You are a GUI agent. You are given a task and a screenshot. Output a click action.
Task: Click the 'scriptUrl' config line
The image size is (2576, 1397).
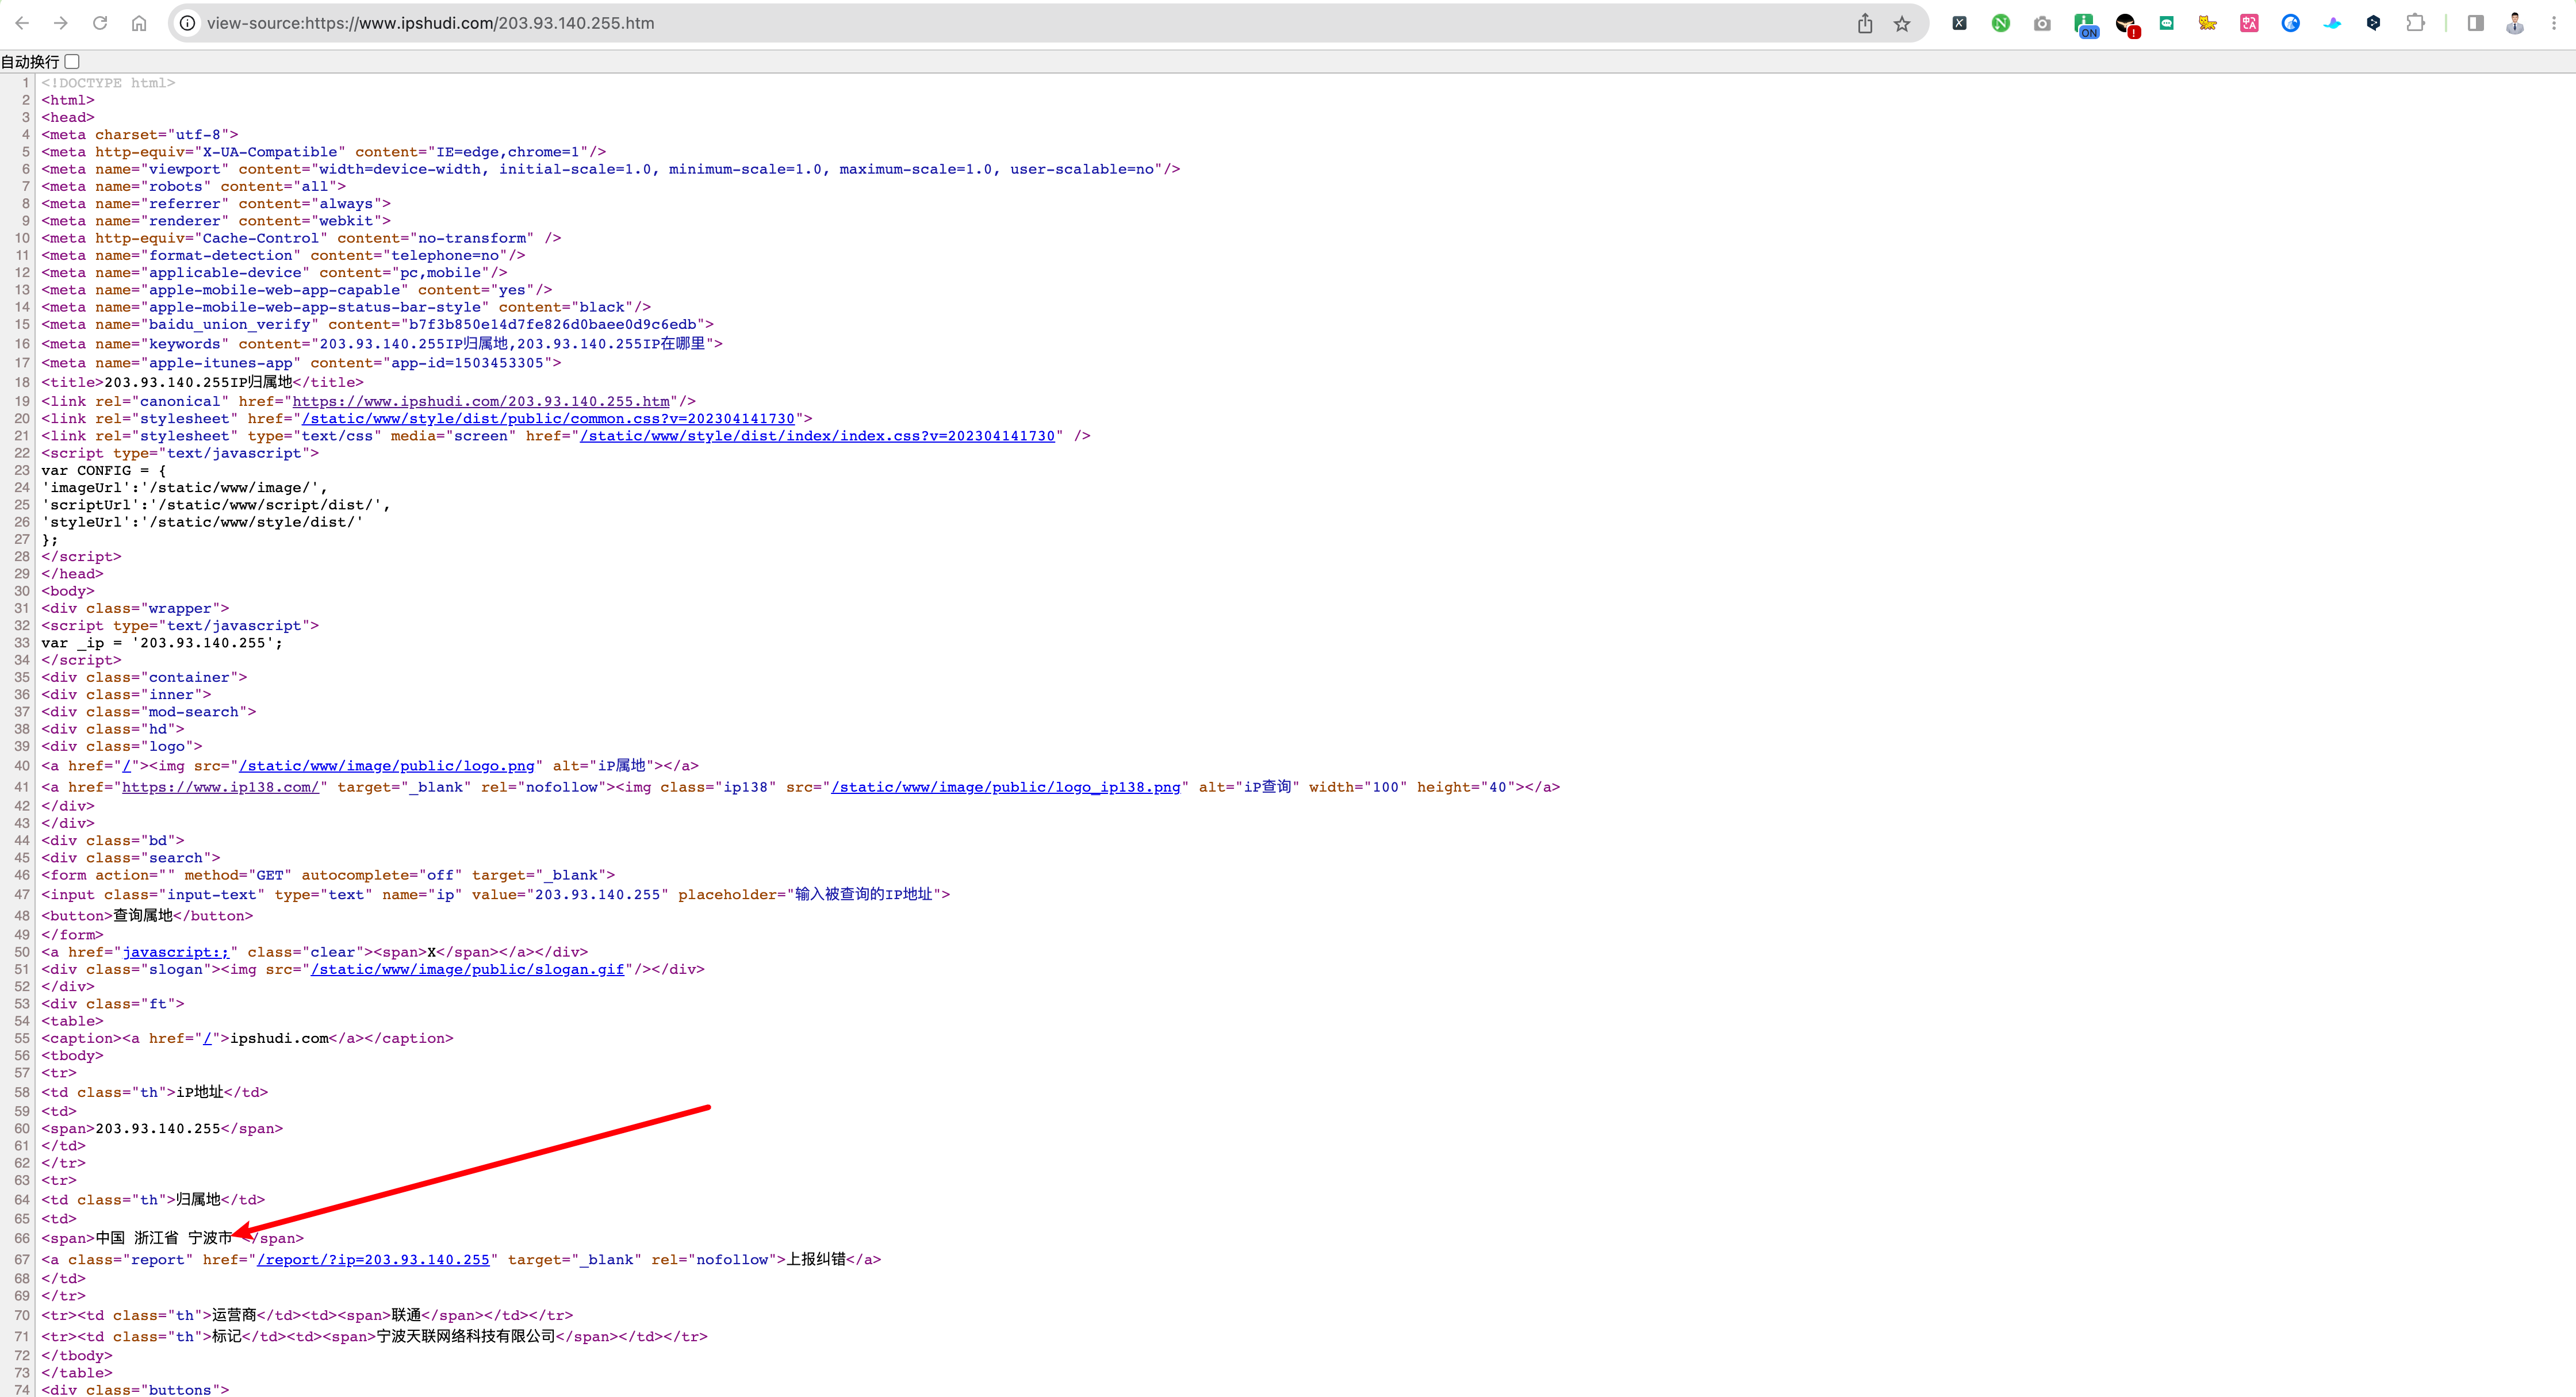coord(216,505)
